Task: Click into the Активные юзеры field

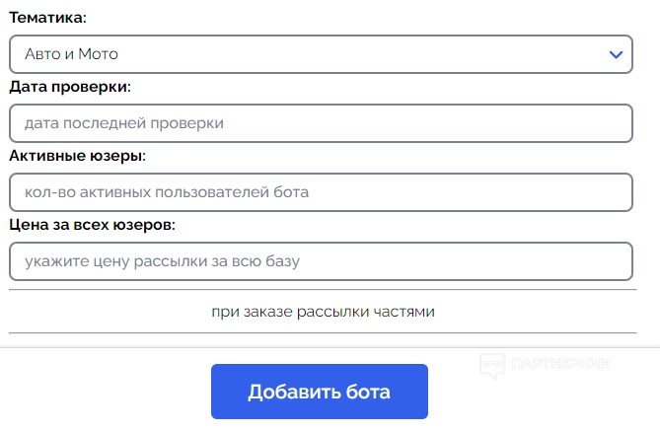Action: point(321,192)
